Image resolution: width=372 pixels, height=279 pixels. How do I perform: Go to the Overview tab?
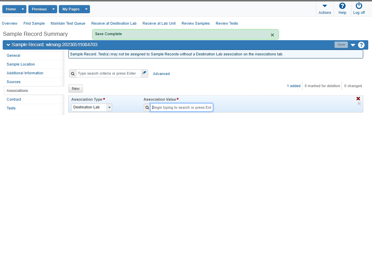tap(9, 23)
